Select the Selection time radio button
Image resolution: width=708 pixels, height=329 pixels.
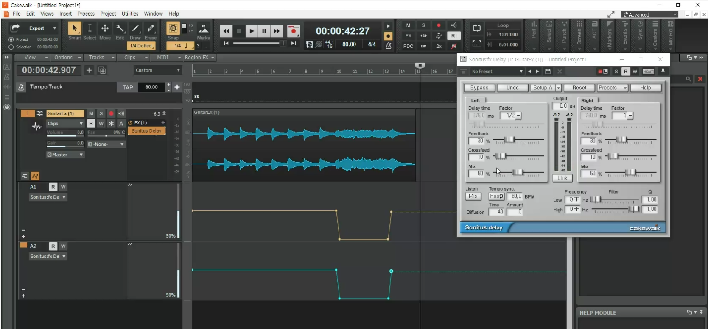[11, 47]
